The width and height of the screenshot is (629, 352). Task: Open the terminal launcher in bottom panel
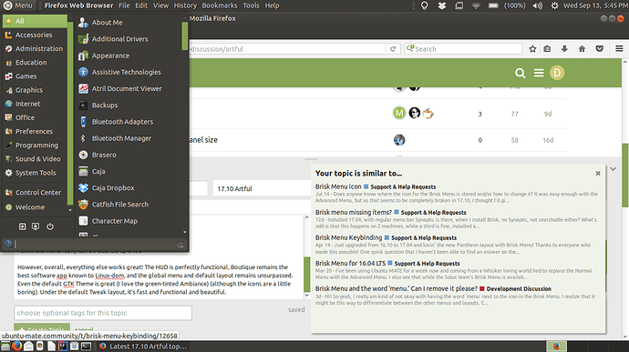(86, 346)
